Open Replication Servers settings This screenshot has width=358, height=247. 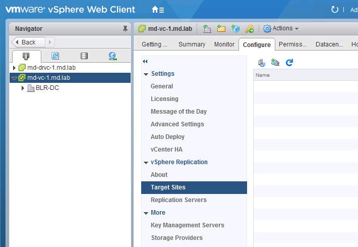click(179, 200)
